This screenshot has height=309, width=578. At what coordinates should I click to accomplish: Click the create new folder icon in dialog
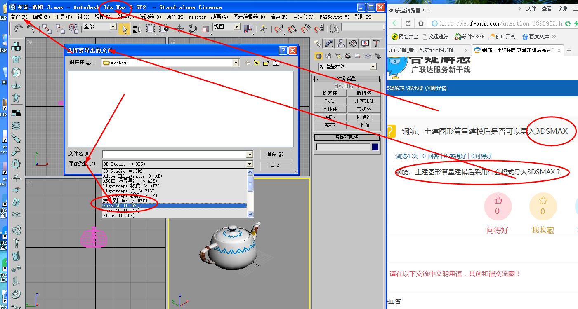(267, 63)
